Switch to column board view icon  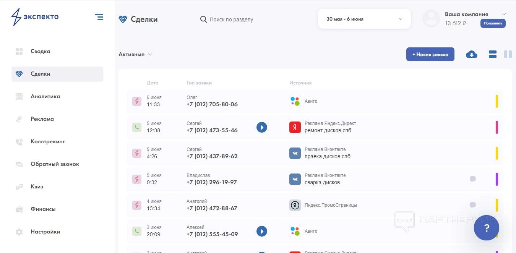point(508,54)
